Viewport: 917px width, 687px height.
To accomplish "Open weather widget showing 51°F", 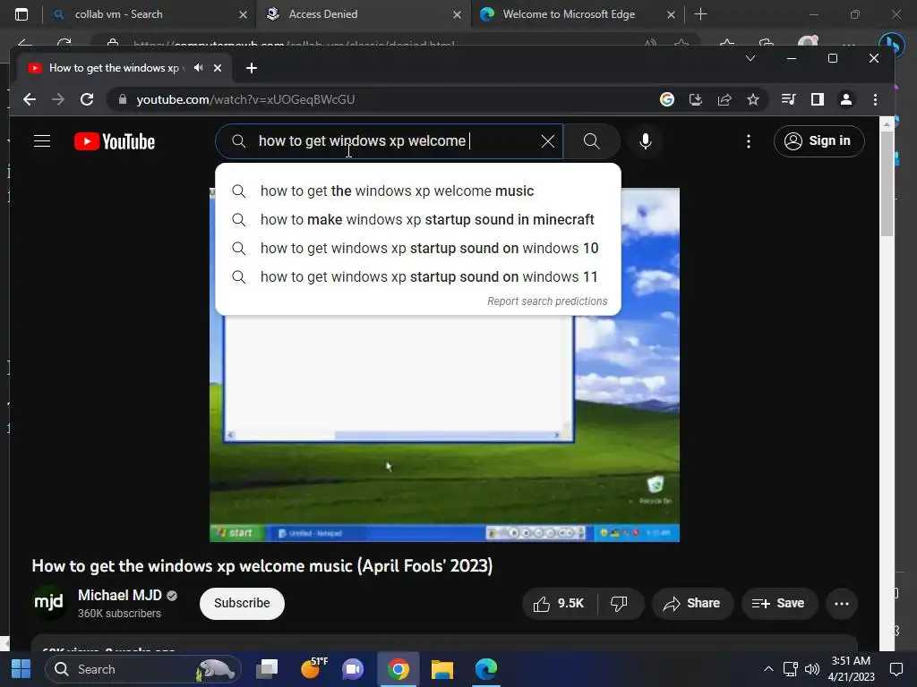I will 313,669.
